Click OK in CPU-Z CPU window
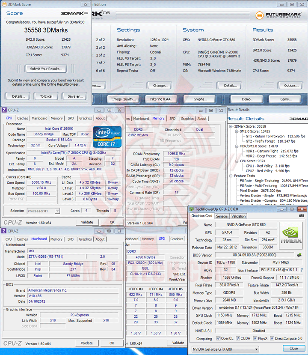This screenshot has height=355, width=308. point(112,222)
